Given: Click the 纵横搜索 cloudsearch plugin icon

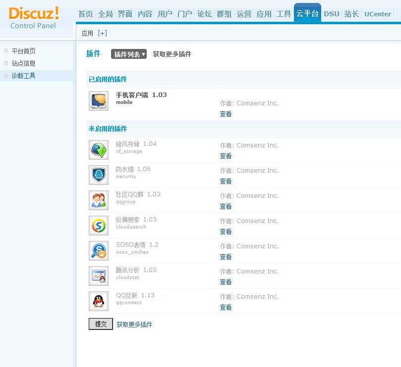Looking at the screenshot, I should click(x=99, y=226).
